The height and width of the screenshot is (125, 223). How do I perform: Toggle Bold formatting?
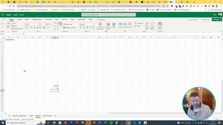26,28
